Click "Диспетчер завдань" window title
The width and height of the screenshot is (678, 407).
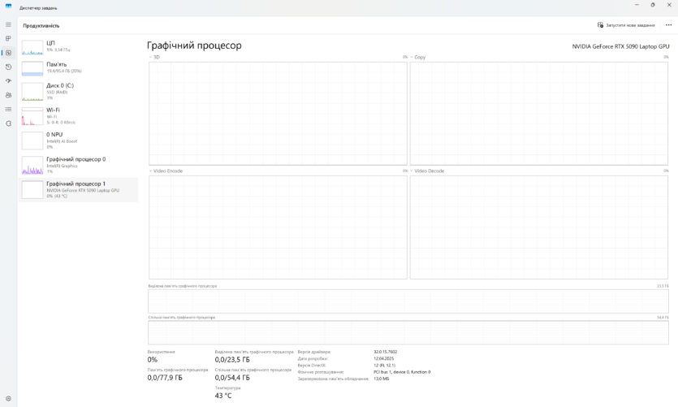pyautogui.click(x=38, y=8)
